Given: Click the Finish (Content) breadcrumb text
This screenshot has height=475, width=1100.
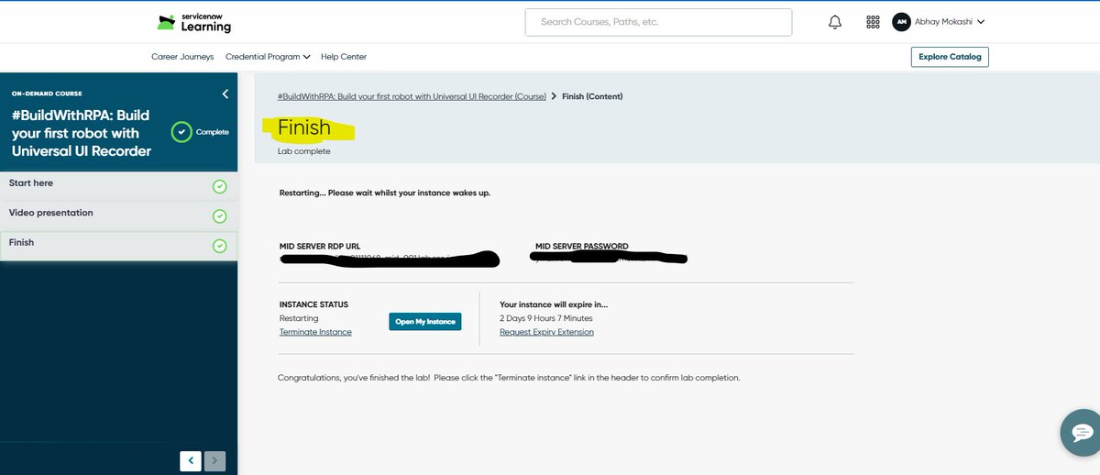Looking at the screenshot, I should [x=592, y=96].
